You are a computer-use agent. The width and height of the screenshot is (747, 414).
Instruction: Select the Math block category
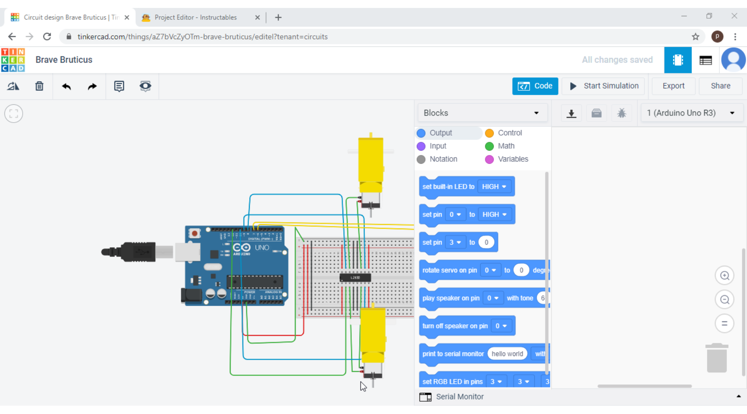point(500,146)
